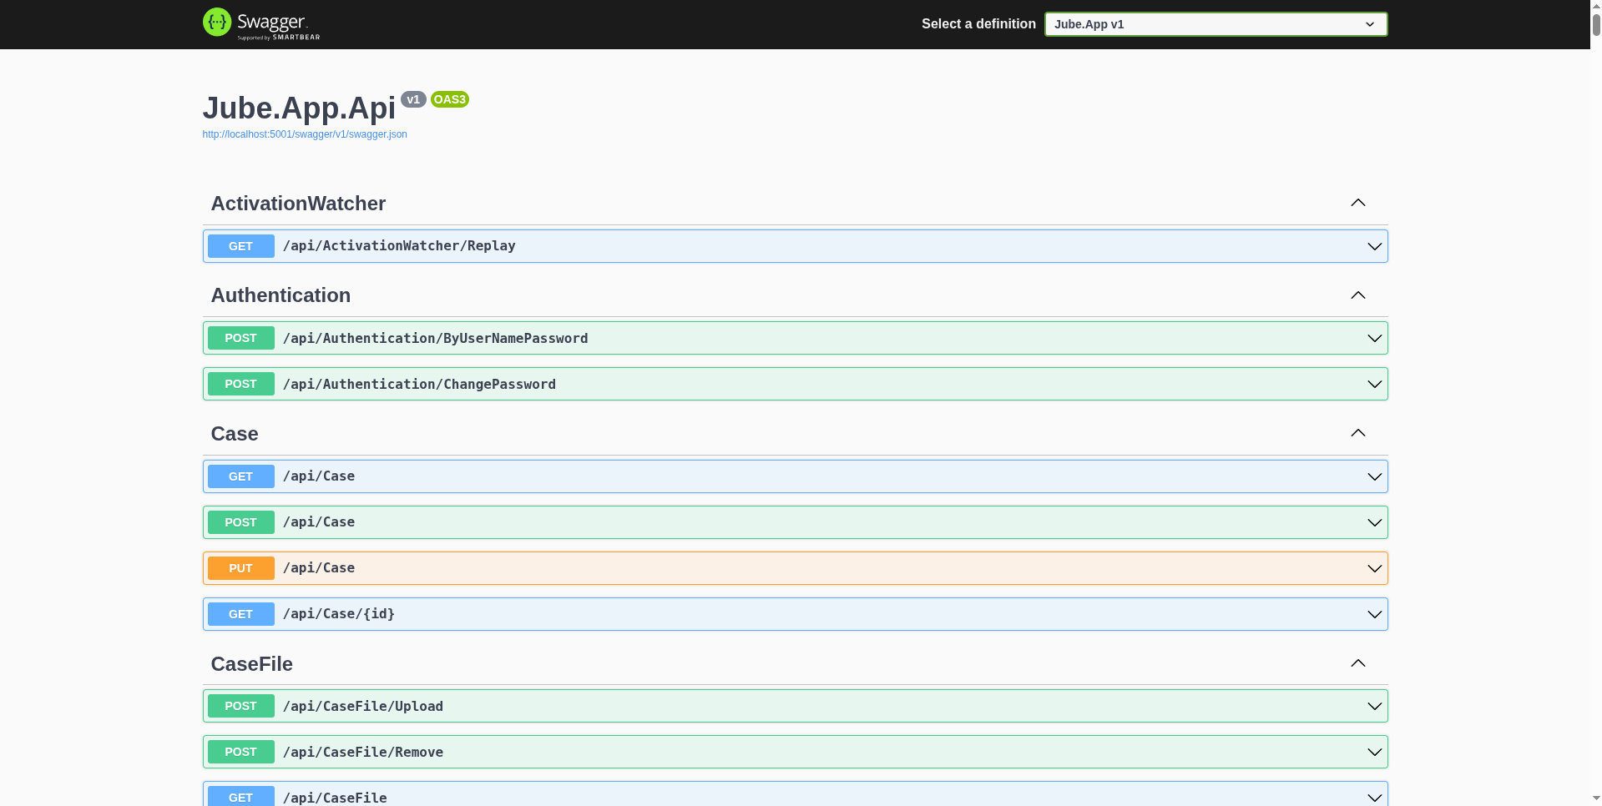Click the PUT badge for /api/Case
Screen dimensions: 1602x806
[x=240, y=568]
